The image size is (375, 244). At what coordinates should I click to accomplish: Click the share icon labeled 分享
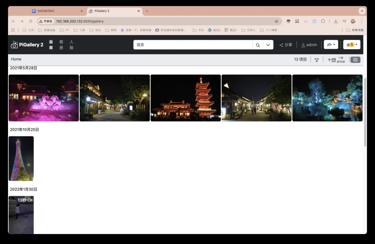(x=286, y=45)
